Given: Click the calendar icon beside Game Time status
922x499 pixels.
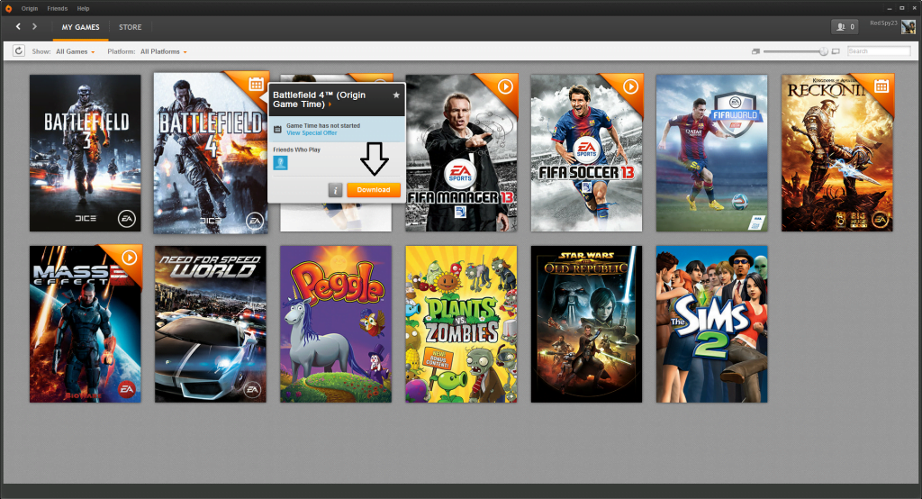Looking at the screenshot, I should 278,129.
